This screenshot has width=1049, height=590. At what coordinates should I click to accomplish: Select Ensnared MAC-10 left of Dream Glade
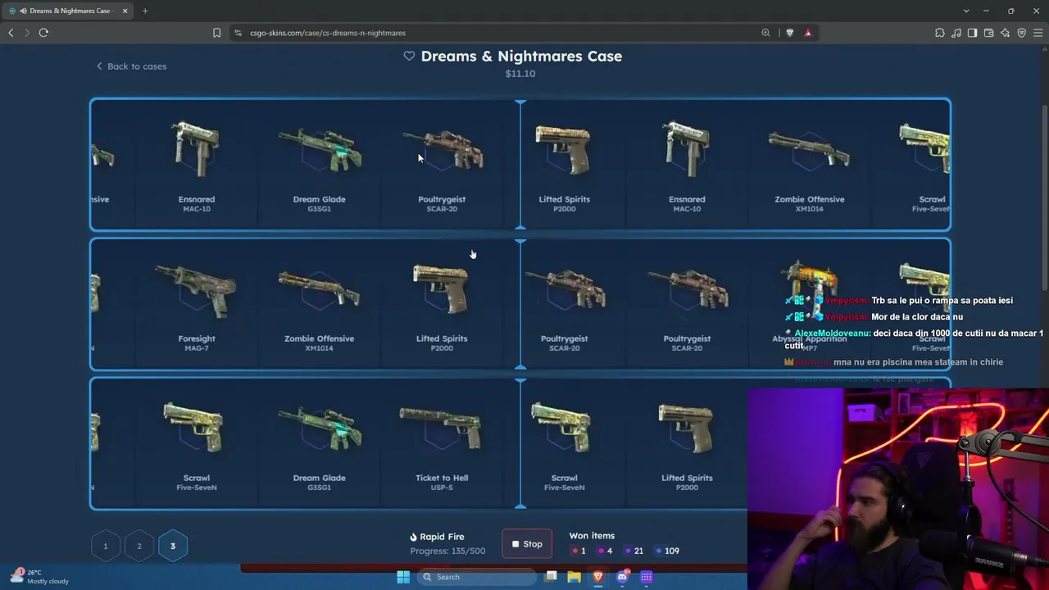click(x=197, y=165)
